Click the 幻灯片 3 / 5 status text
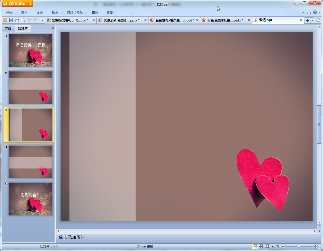 49,246
